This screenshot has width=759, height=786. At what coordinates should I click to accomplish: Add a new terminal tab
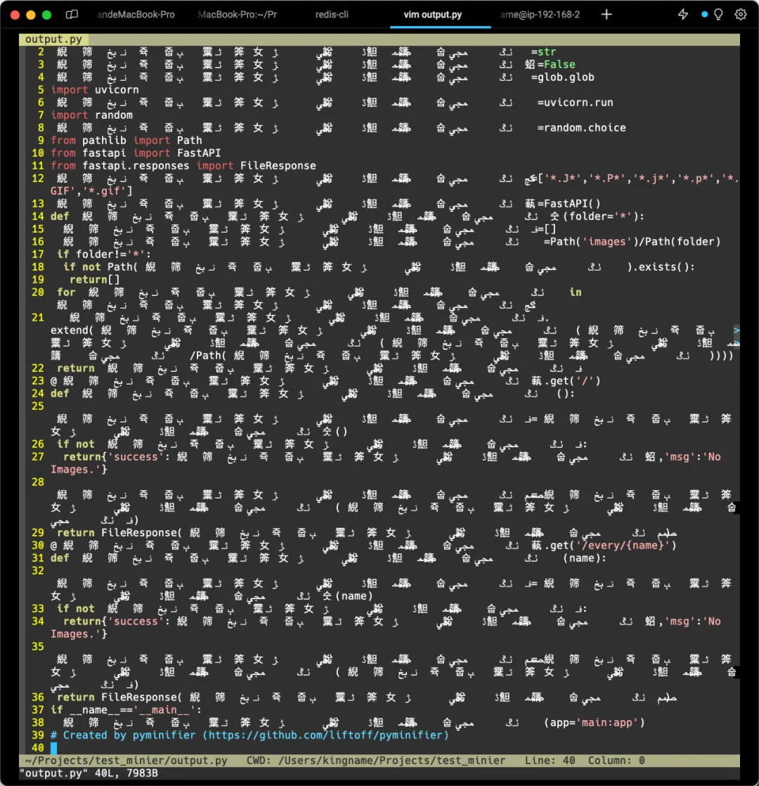(606, 15)
